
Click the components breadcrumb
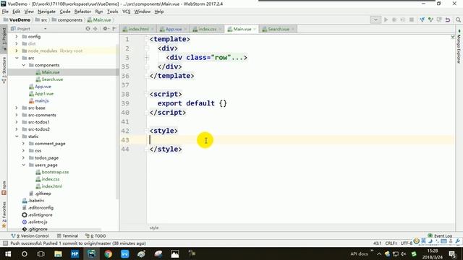point(69,19)
